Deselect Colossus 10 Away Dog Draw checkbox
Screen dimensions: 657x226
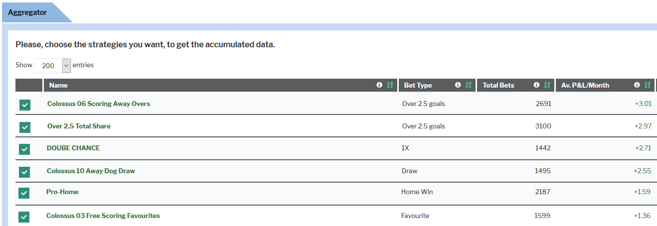tap(25, 172)
